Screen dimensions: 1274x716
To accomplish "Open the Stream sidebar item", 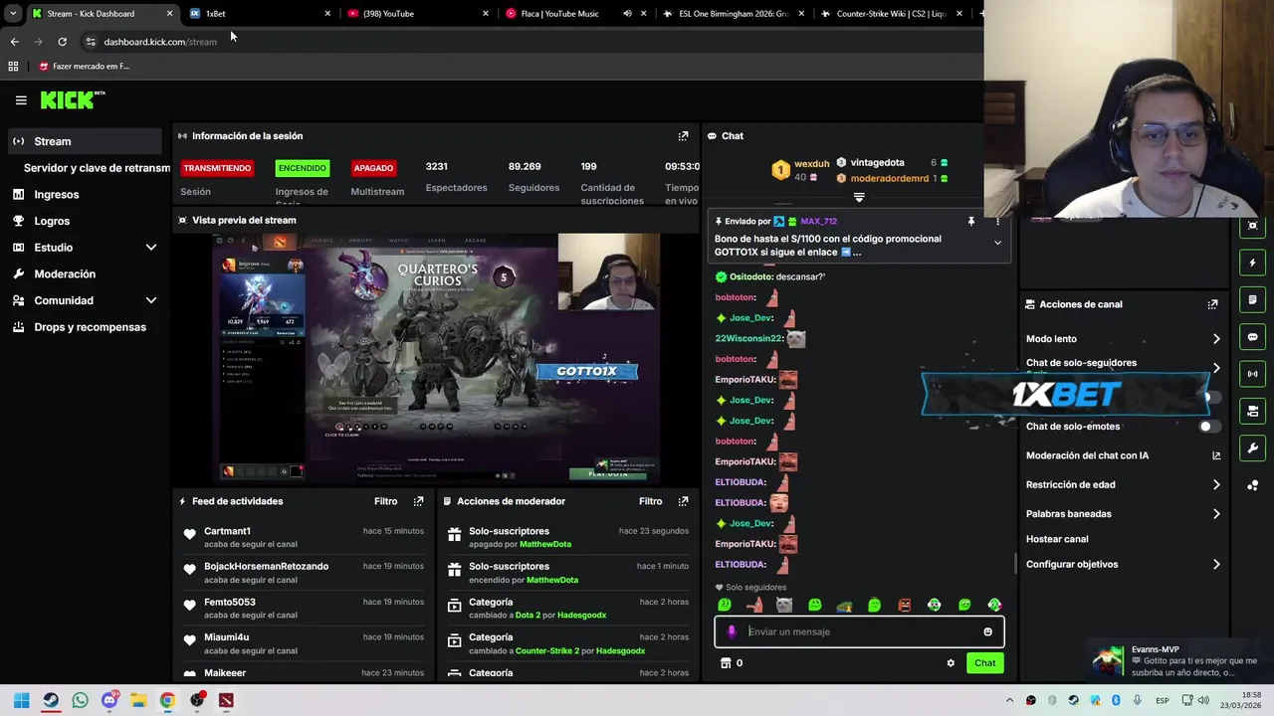I will 84,141.
